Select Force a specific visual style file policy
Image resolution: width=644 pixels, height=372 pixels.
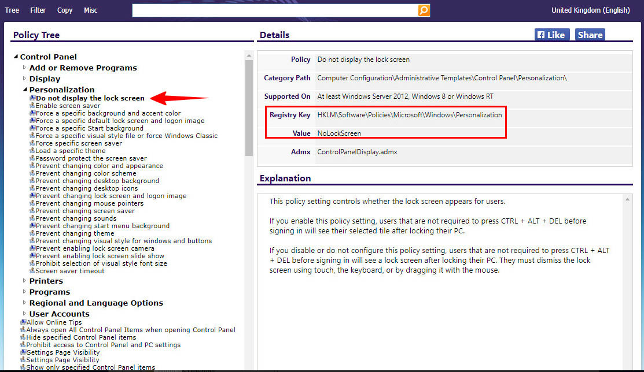click(127, 136)
